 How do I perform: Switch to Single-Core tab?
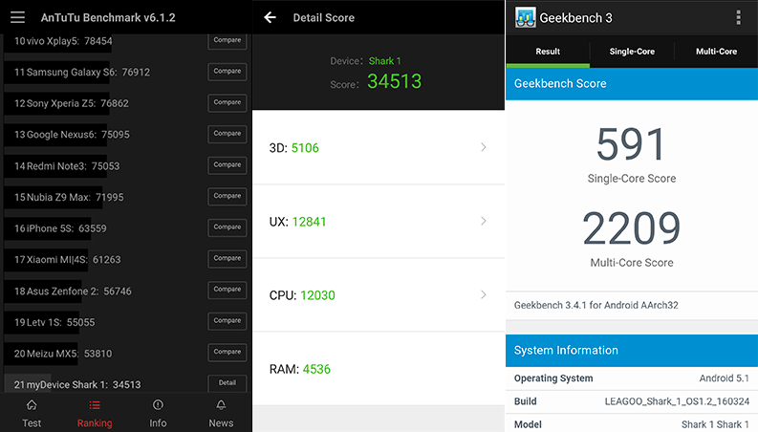[632, 52]
